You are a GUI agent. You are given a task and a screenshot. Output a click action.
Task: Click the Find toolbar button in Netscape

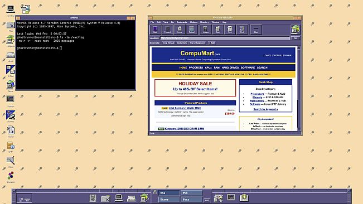[241, 30]
